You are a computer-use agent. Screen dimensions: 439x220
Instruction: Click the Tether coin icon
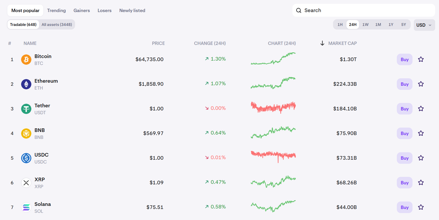tap(26, 109)
